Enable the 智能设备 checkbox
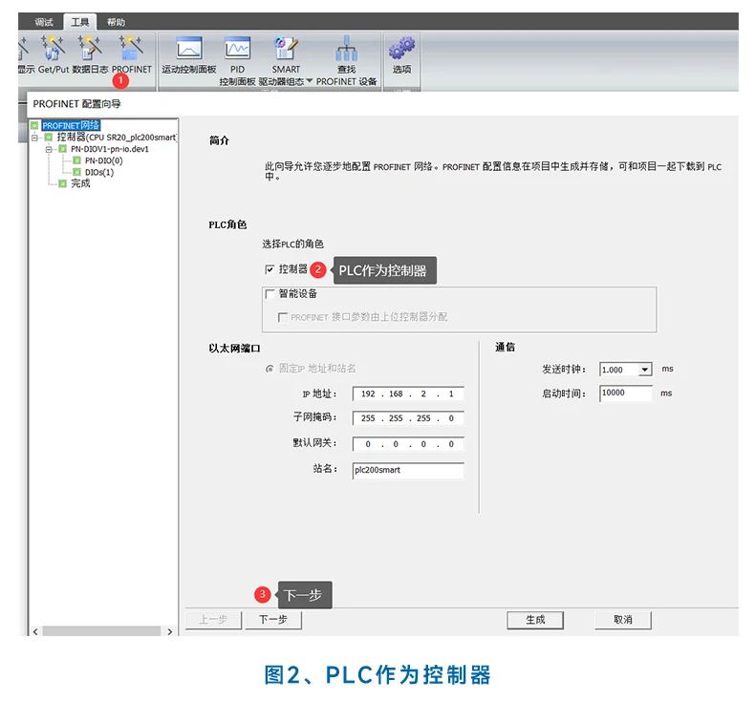This screenshot has height=702, width=755. pos(270,293)
